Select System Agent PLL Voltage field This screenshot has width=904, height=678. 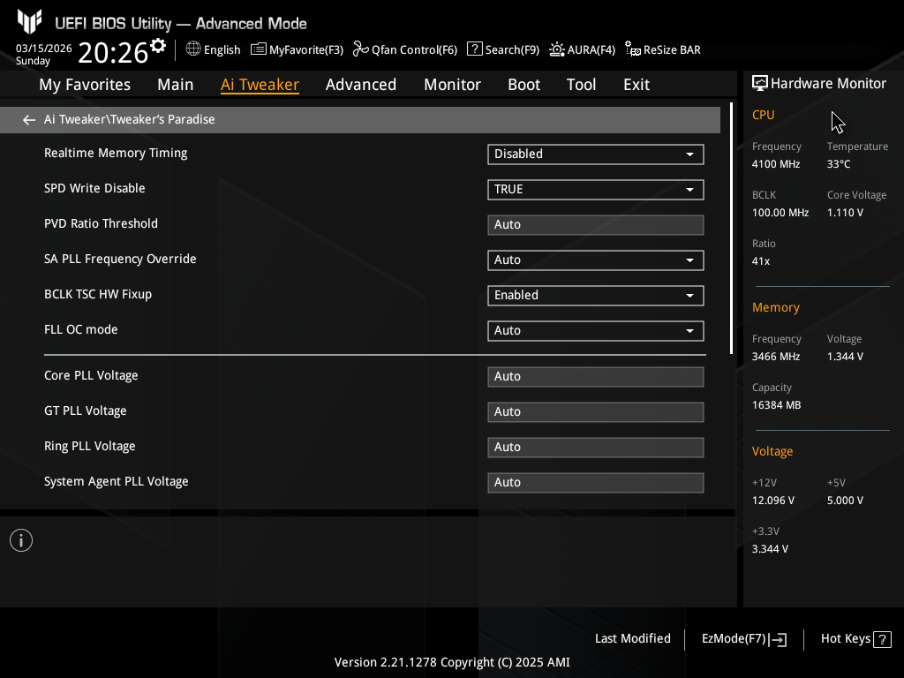click(x=596, y=483)
